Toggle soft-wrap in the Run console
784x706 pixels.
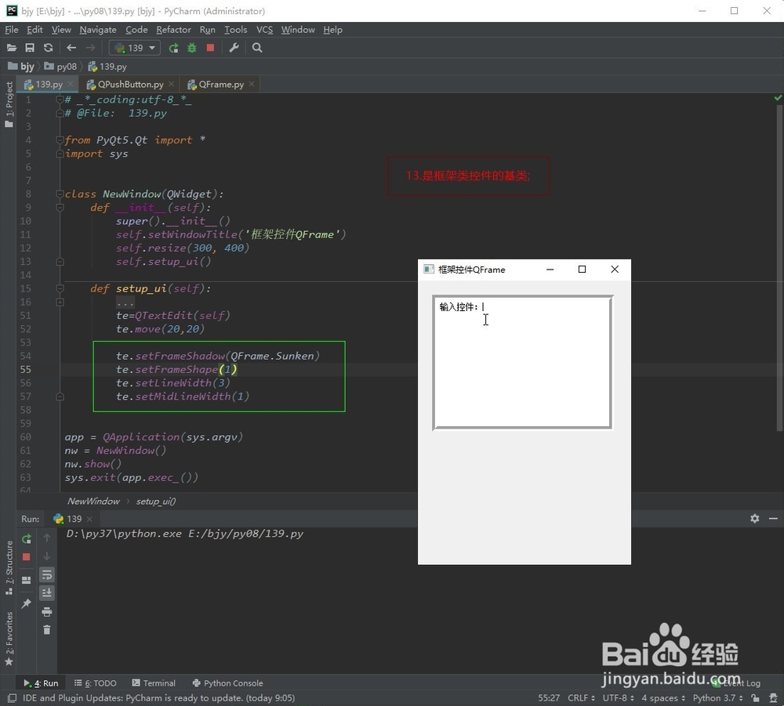(46, 574)
